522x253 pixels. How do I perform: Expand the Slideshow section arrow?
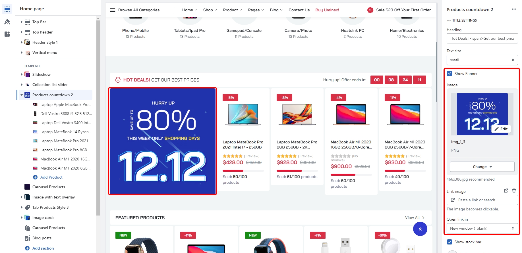point(21,74)
